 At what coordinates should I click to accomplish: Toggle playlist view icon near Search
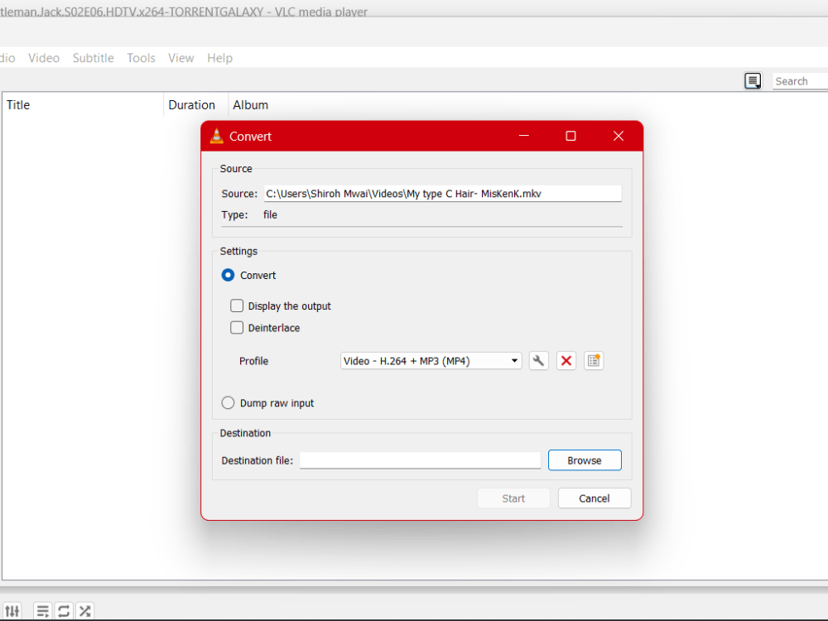pyautogui.click(x=753, y=81)
